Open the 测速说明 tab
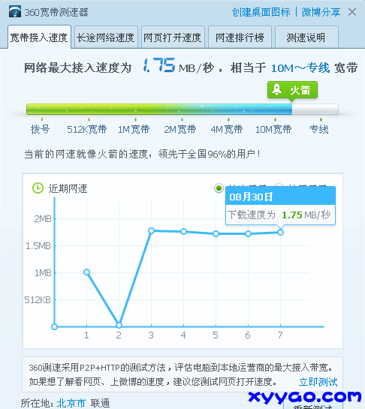The height and width of the screenshot is (409, 365). (x=306, y=38)
